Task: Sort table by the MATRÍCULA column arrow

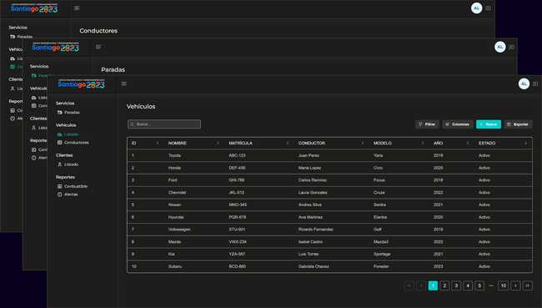Action: coord(287,144)
